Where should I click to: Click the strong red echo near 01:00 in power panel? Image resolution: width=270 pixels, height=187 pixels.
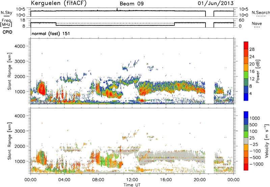tap(42, 88)
